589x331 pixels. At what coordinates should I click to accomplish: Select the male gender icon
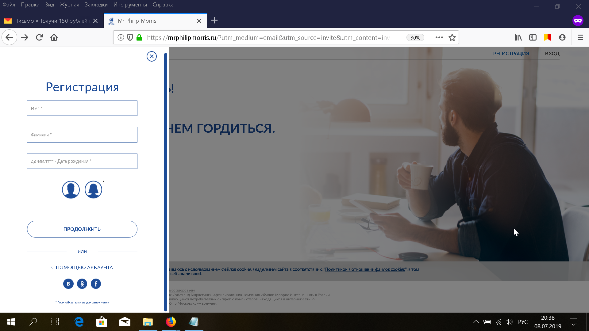[71, 190]
